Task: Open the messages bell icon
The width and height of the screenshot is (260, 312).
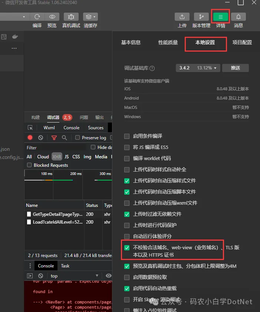Action: pyautogui.click(x=238, y=17)
